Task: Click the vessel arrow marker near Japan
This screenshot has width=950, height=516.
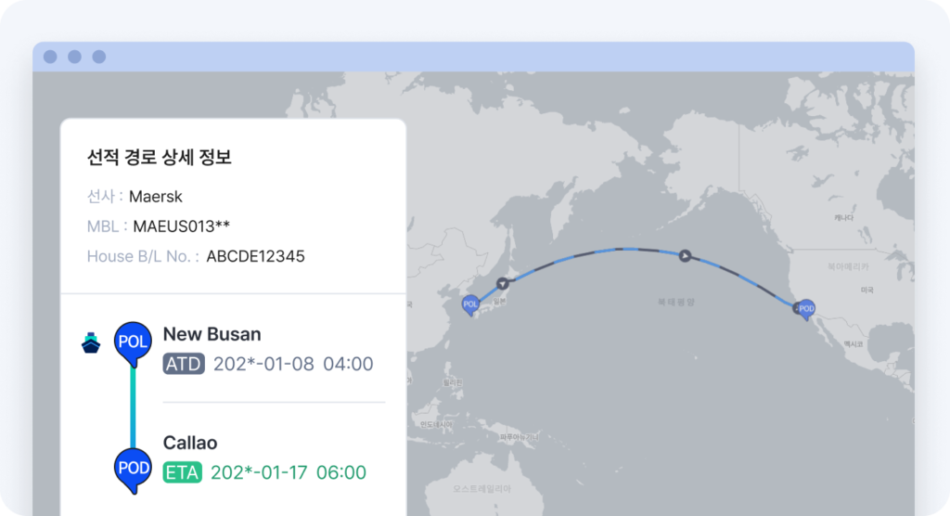Action: click(502, 283)
